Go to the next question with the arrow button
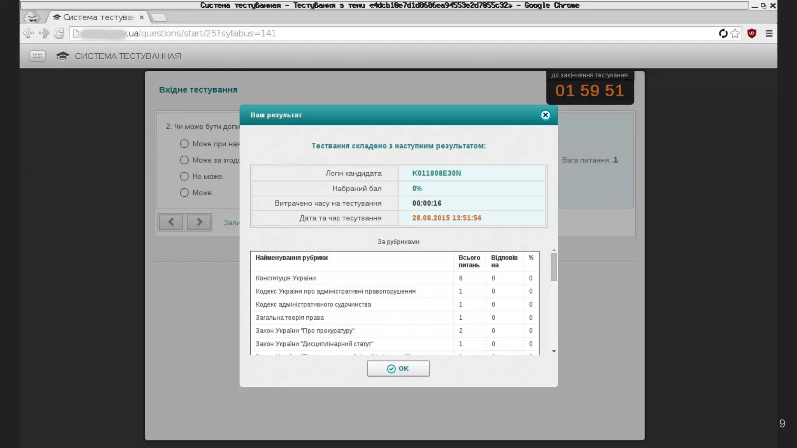This screenshot has width=797, height=448. (199, 222)
